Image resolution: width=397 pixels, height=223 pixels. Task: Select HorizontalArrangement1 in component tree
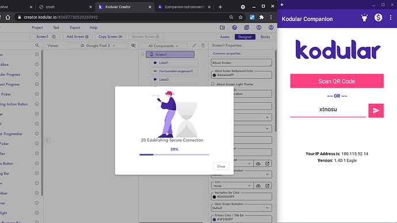(x=174, y=71)
